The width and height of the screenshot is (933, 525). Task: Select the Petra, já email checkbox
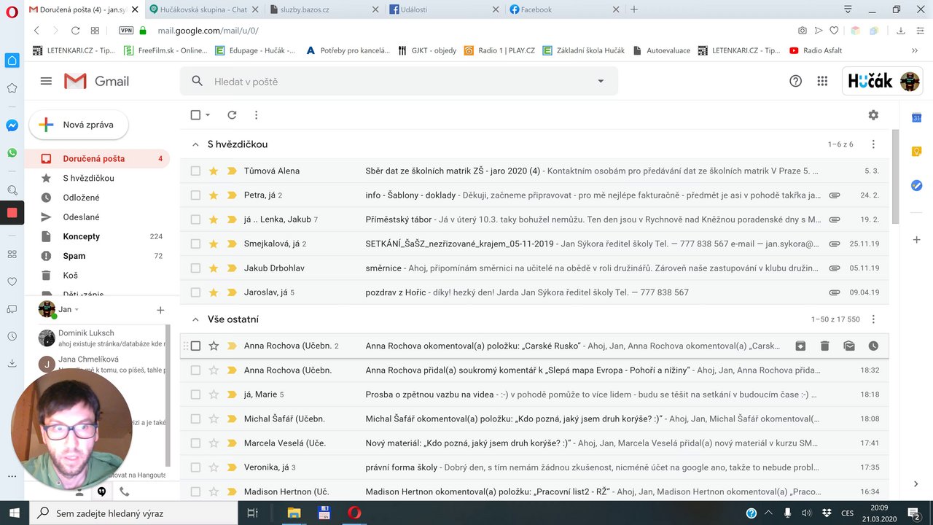pos(195,195)
